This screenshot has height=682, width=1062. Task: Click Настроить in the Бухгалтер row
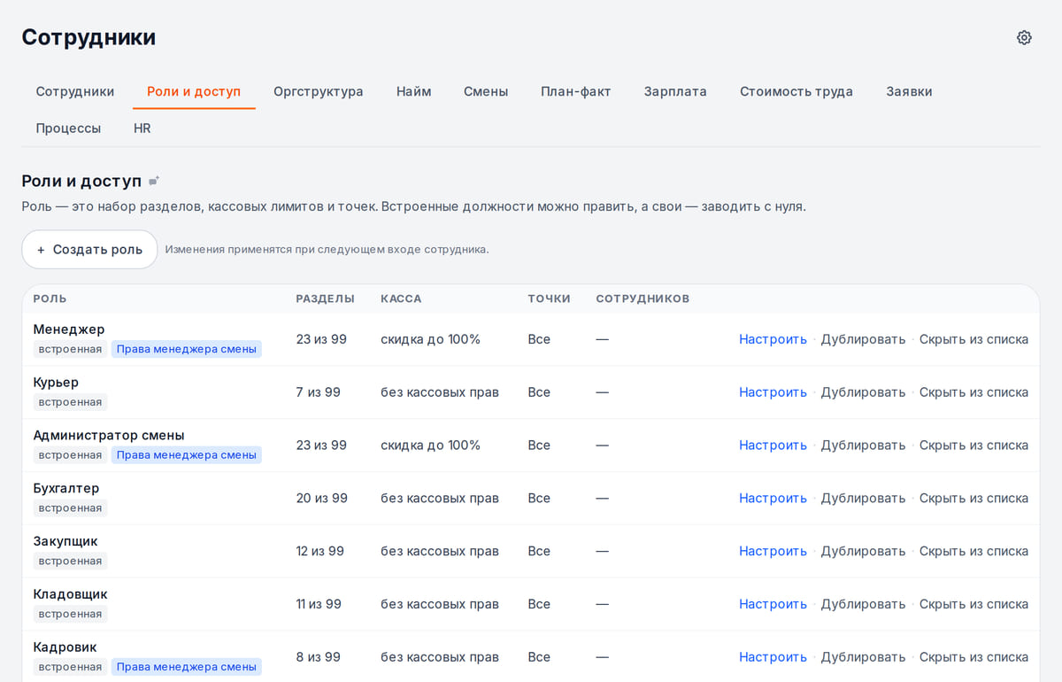tap(773, 499)
